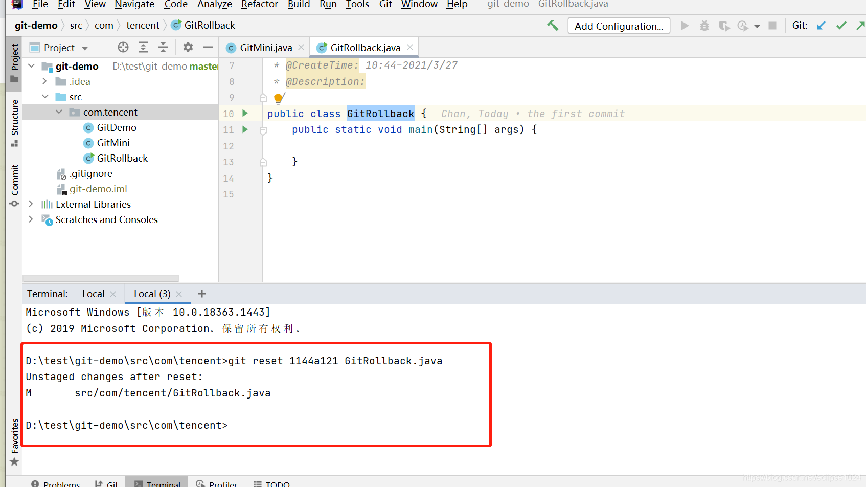Open the Refactor menu
The image size is (866, 487).
coord(259,4)
